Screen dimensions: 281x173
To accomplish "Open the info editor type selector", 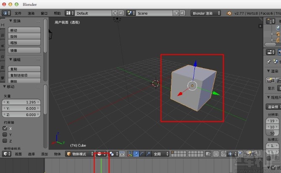I will point(6,13).
